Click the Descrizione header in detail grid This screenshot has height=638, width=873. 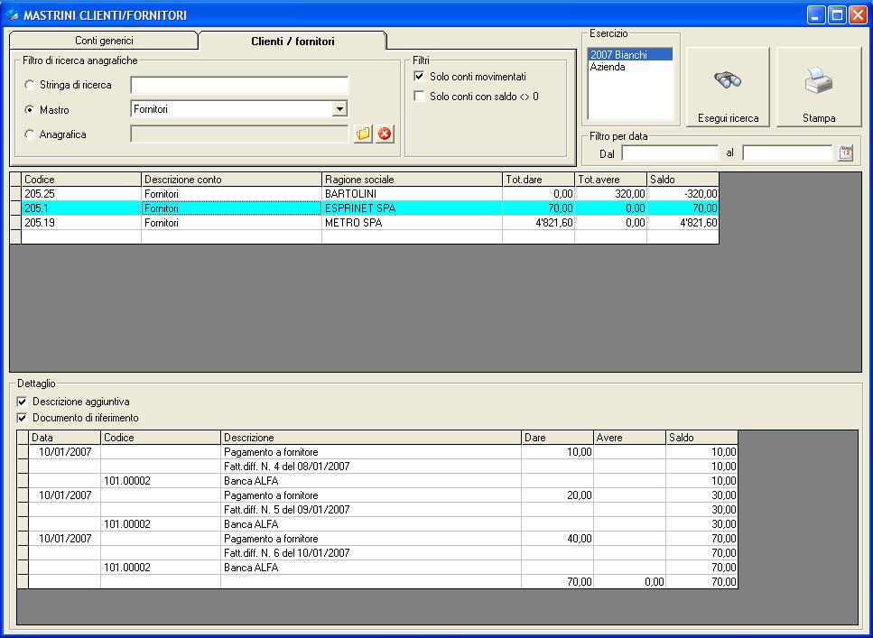tap(371, 438)
